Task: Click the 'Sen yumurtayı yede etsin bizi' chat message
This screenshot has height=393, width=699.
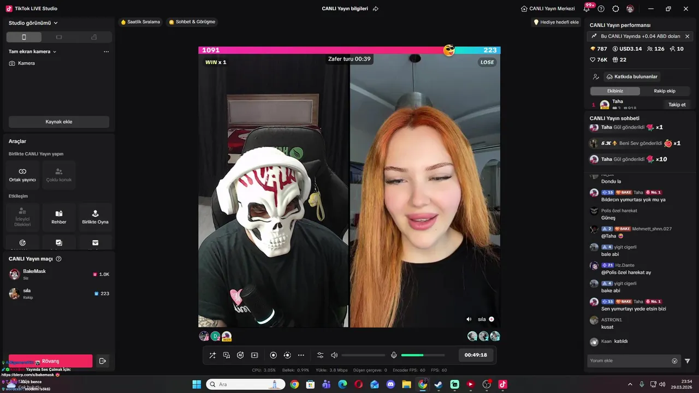Action: 633,309
